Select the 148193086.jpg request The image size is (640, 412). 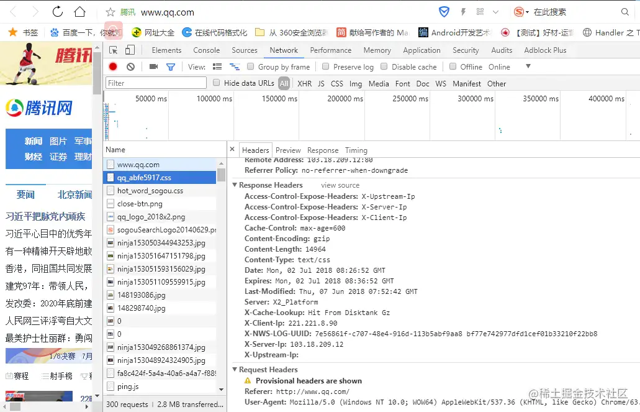(160, 295)
